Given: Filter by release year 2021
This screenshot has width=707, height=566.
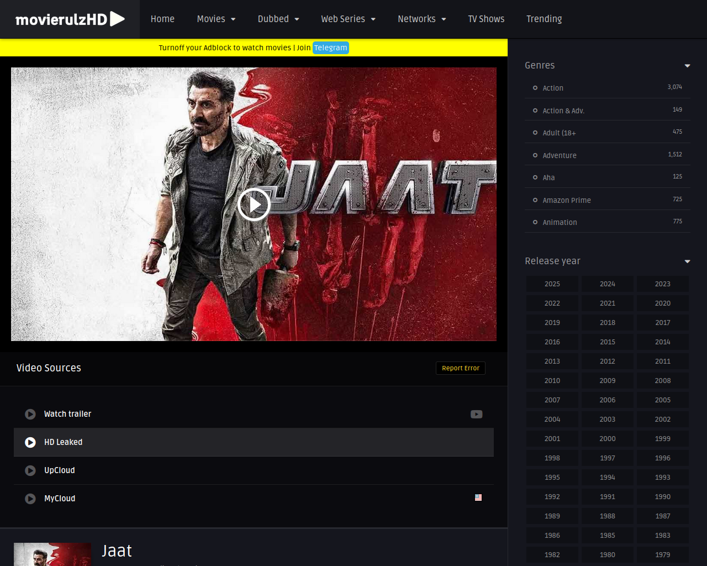Looking at the screenshot, I should [x=608, y=303].
